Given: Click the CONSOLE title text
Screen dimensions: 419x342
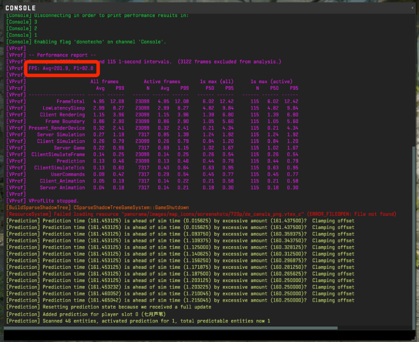Looking at the screenshot, I should [21, 8].
